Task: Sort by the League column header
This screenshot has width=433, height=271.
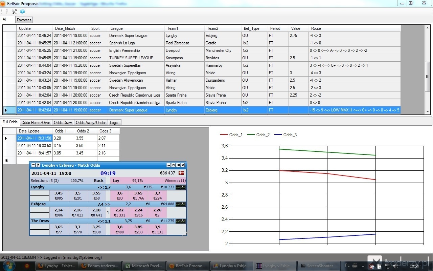Action: pos(136,28)
